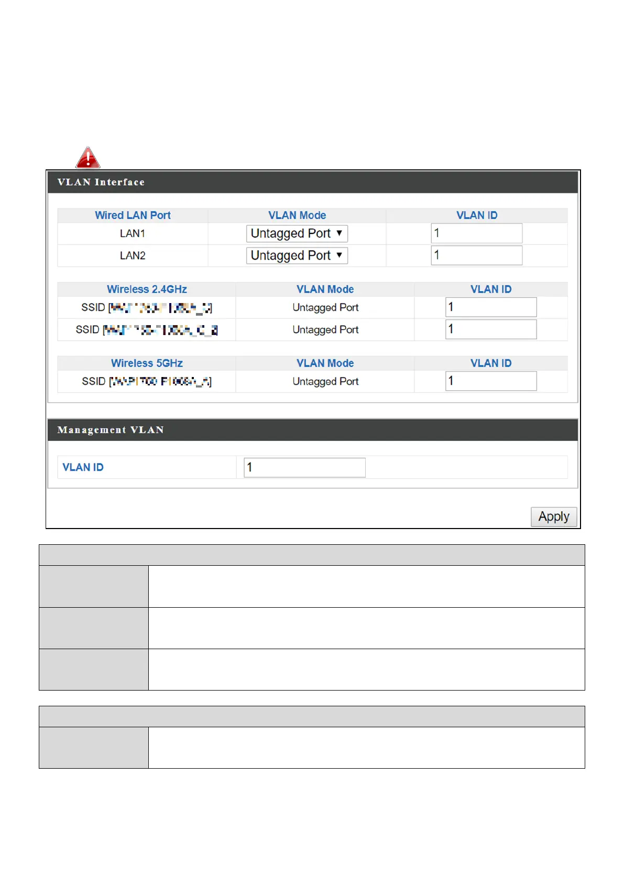Click 'VLAN Mode' header in Wired LAN table

(297, 215)
